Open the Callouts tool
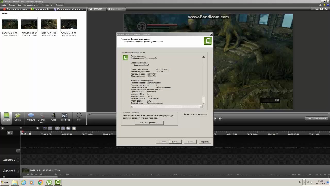 pos(31,117)
